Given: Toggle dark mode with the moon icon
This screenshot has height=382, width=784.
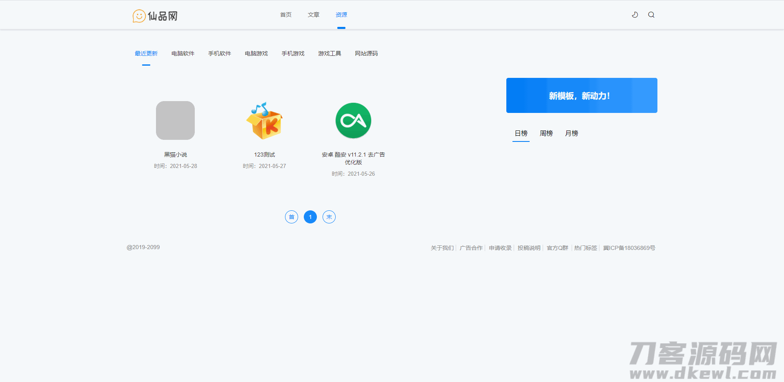Looking at the screenshot, I should 635,15.
